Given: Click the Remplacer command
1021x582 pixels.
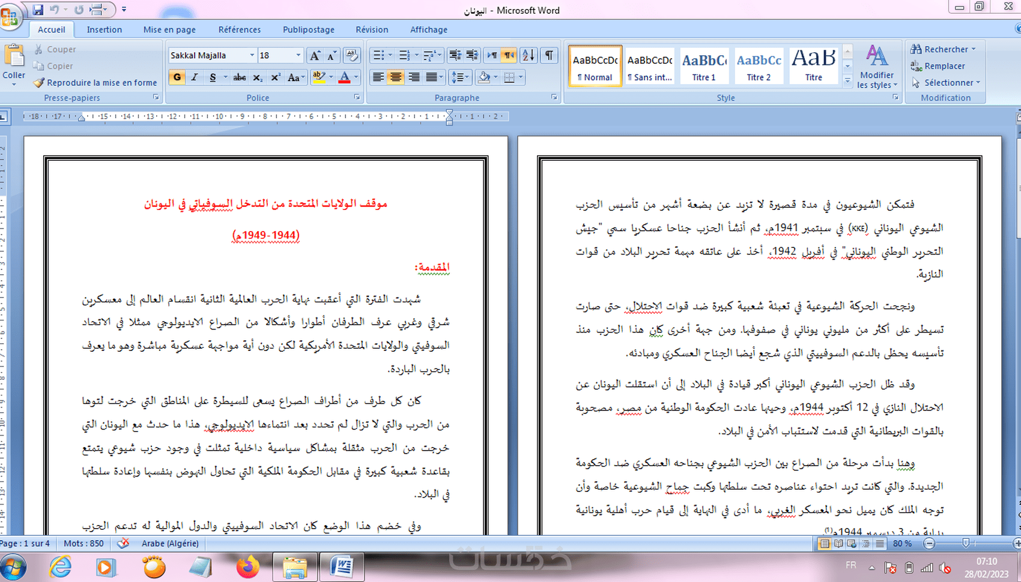Looking at the screenshot, I should (x=938, y=66).
